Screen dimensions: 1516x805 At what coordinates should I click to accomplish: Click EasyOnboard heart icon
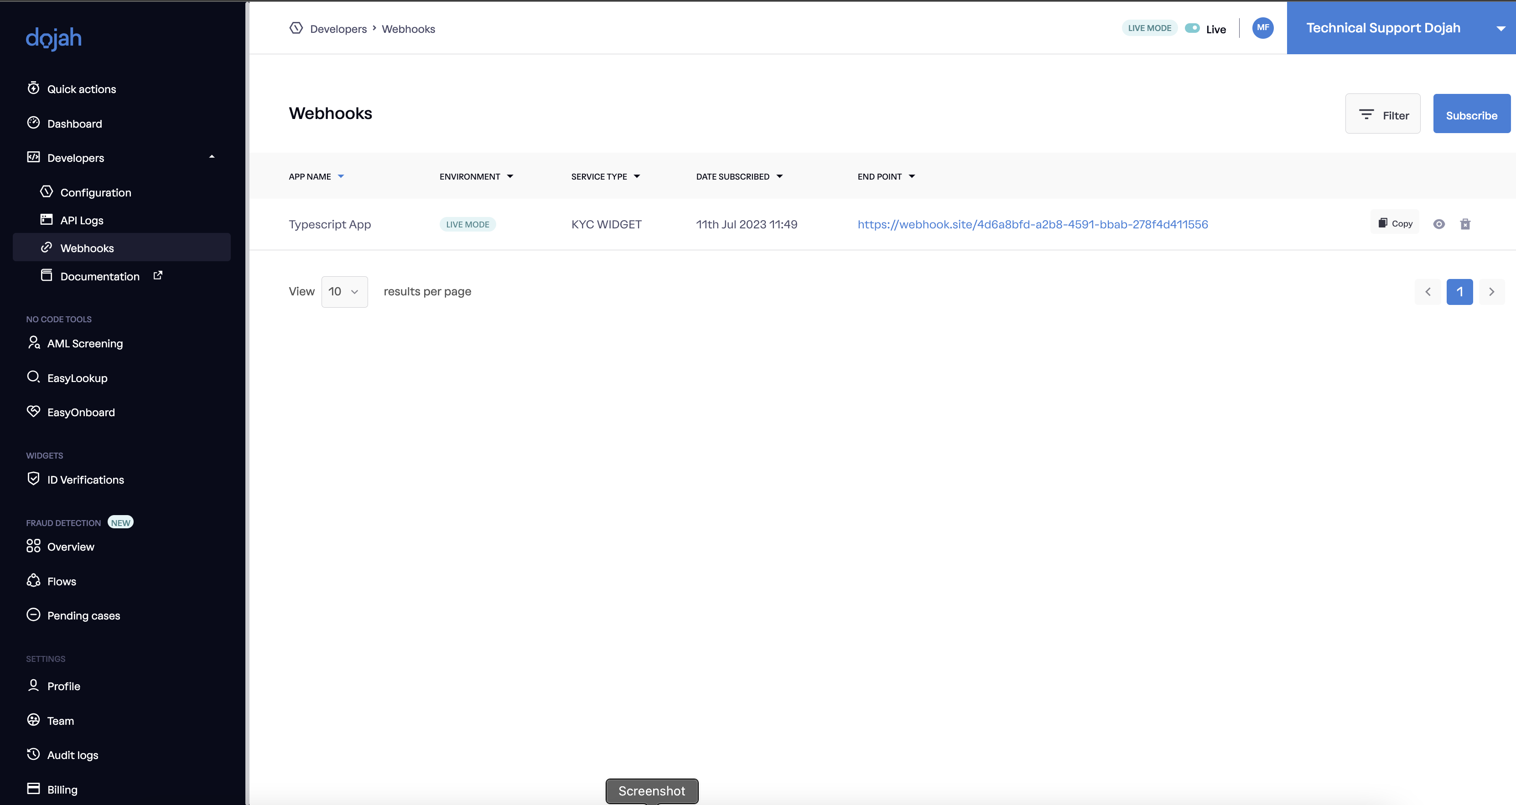tap(34, 411)
